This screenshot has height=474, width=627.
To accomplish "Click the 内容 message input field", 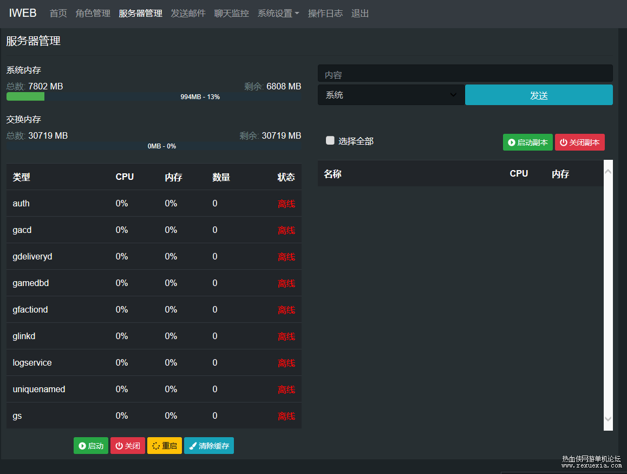I will (465, 74).
